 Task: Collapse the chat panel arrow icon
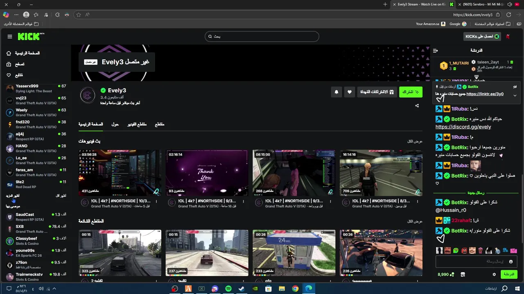pos(436,51)
